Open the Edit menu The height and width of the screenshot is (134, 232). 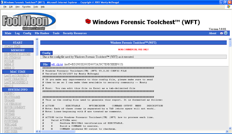coord(11,7)
